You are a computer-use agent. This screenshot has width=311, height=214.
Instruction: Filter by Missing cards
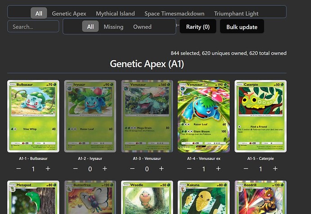click(114, 27)
